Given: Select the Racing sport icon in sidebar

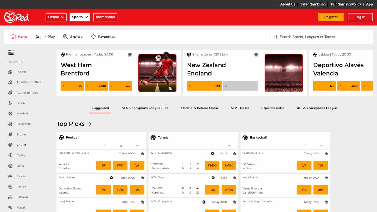Looking at the screenshot, I should click(x=11, y=72).
